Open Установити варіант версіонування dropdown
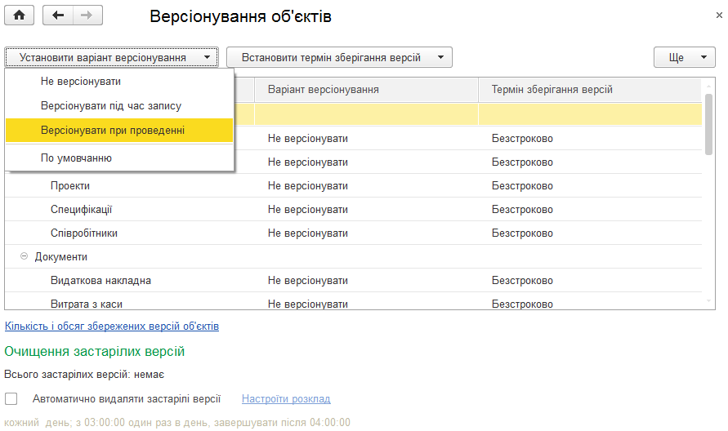Viewport: 728px width, 431px height. pyautogui.click(x=111, y=57)
